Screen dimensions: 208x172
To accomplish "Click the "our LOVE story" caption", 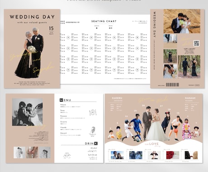I will click(x=152, y=144).
